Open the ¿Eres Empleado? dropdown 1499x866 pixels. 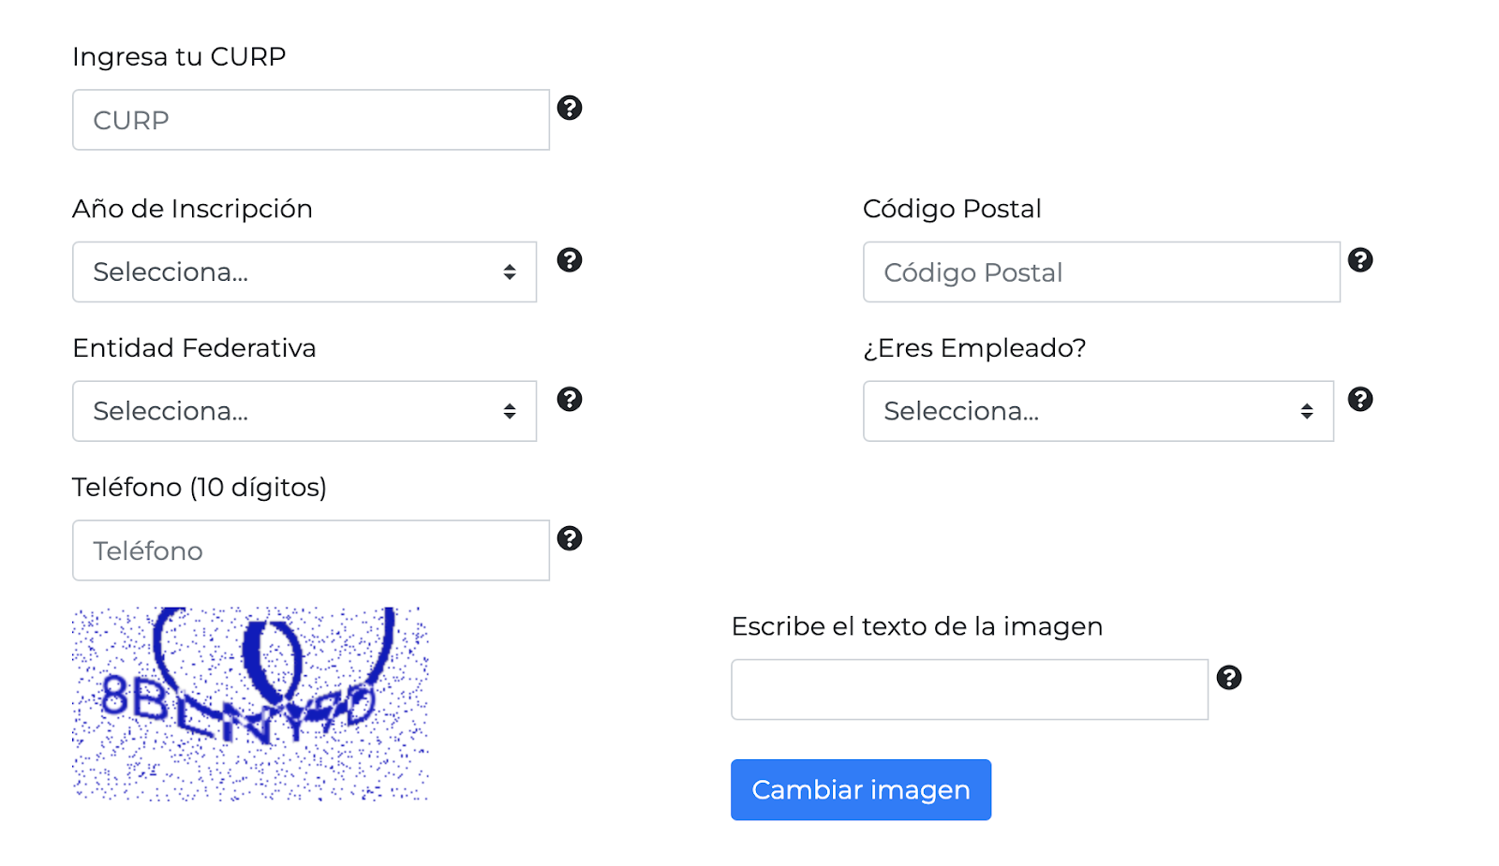click(x=1098, y=411)
